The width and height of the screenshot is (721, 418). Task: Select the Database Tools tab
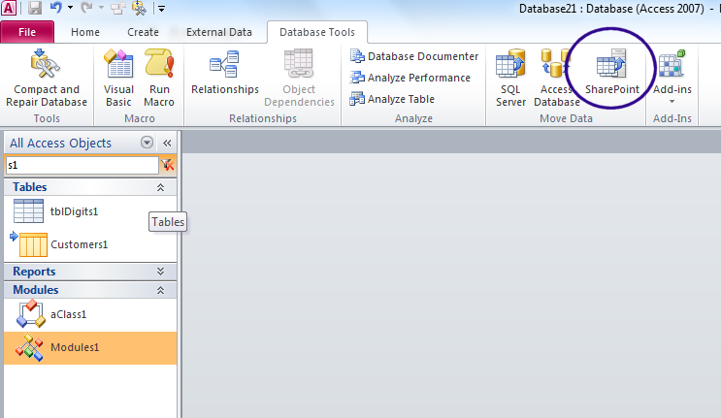317,32
